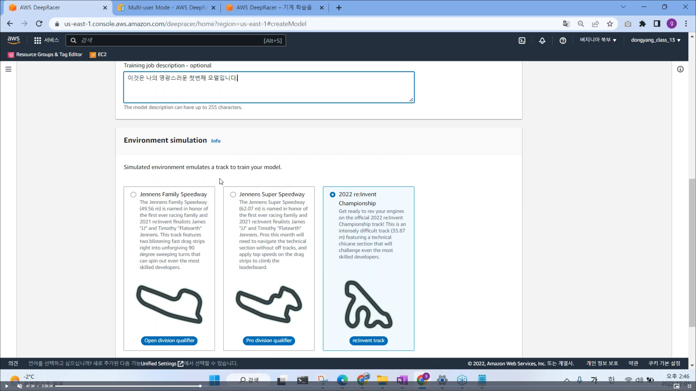Click the Google Translate icon in address bar
This screenshot has width=696, height=391.
point(566,24)
